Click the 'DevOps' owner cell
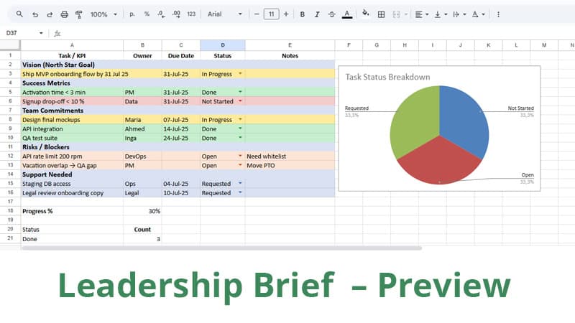The width and height of the screenshot is (575, 323). click(x=142, y=156)
